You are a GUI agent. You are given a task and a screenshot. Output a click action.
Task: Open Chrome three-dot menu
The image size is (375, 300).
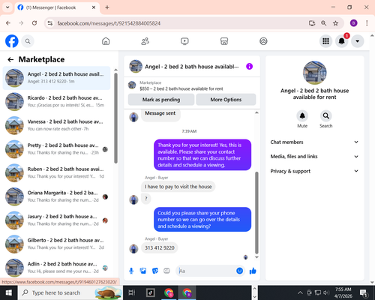367,23
